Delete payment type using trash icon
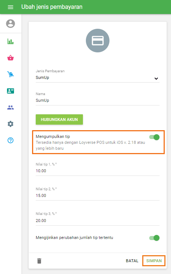 (39, 261)
